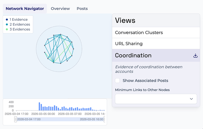Viewport: 203px width, 129px height.
Task: Click the Show Associated Posts label
Action: [145, 81]
